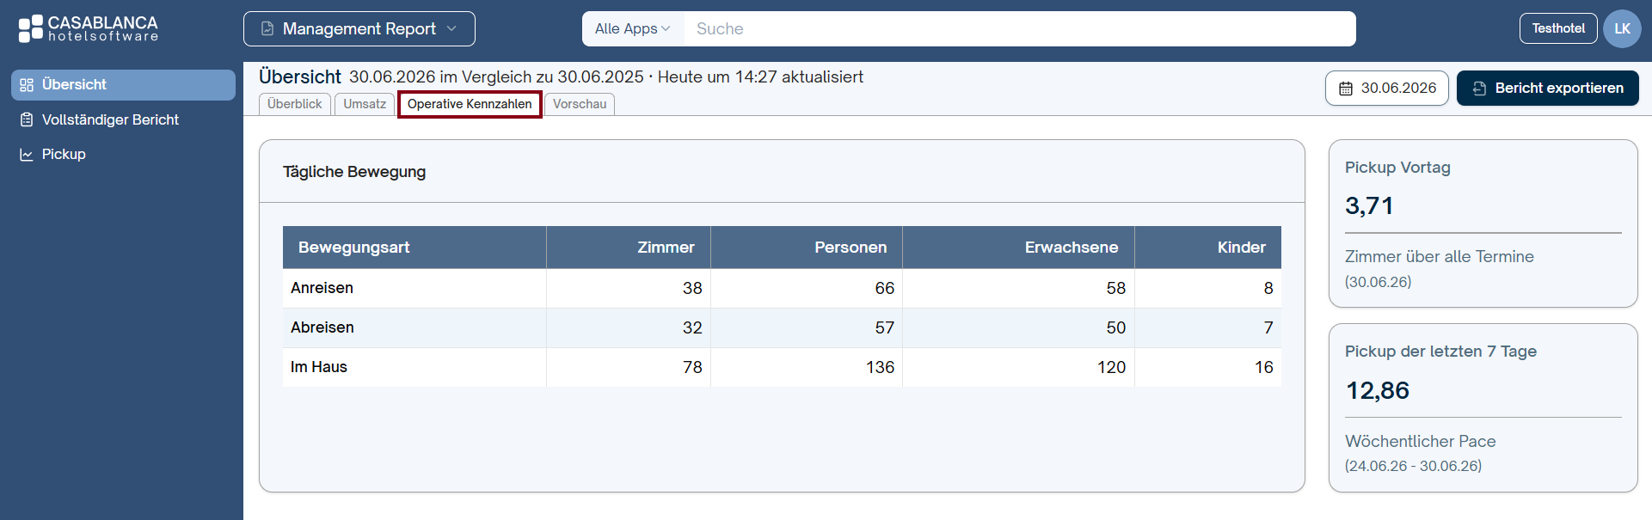Expand the Management Report dropdown chevron

(451, 28)
